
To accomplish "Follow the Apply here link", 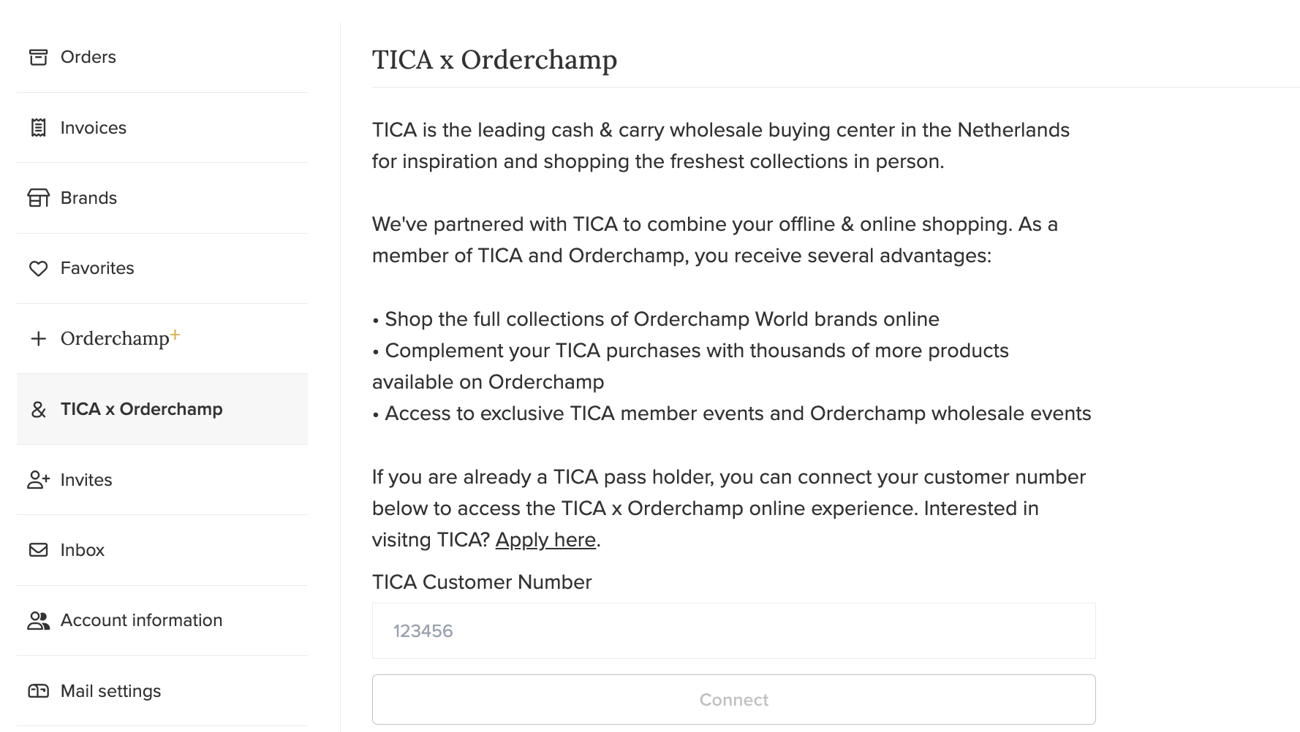I will tap(545, 540).
